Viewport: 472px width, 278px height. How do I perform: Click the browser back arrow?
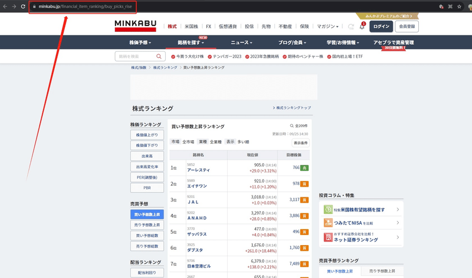[5, 6]
